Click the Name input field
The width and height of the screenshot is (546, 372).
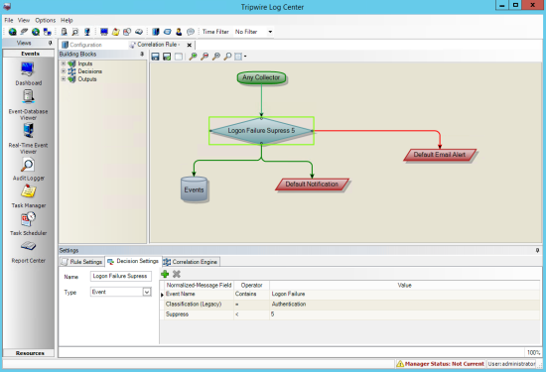pos(121,276)
